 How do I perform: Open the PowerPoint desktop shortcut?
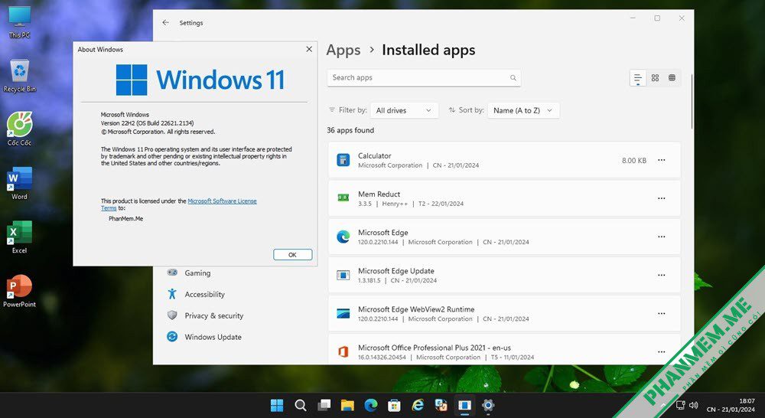[20, 291]
